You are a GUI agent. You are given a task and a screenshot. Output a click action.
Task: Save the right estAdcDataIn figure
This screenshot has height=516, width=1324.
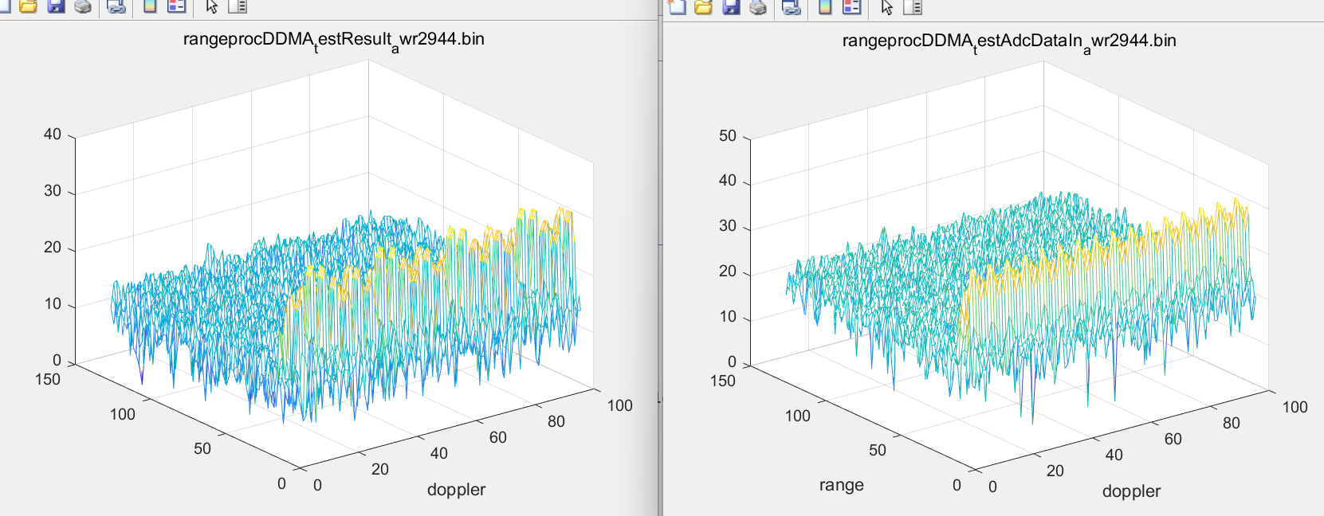[731, 6]
